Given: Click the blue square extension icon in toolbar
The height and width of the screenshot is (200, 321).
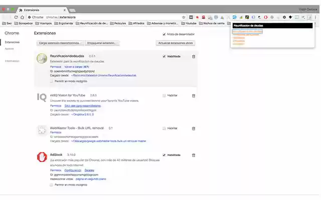Looking at the screenshot, I should (x=234, y=17).
